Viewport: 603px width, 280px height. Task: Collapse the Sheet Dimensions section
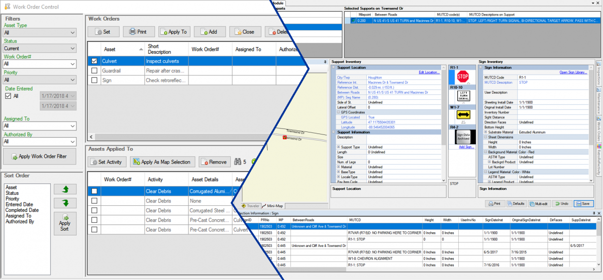(485, 137)
